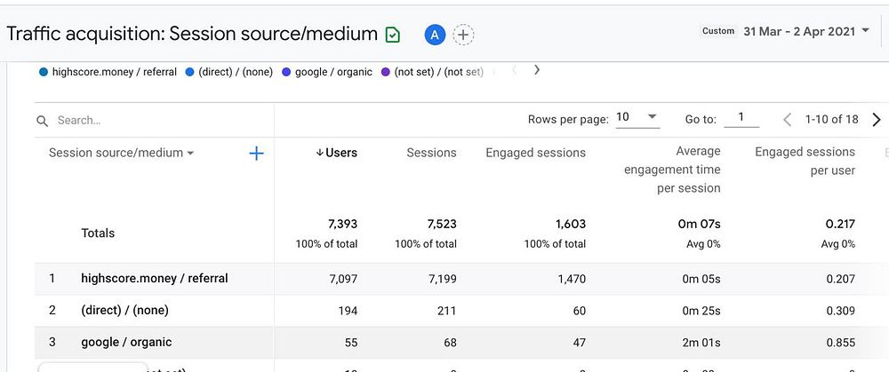Sort by Average engagement time per session
889x372 pixels.
(x=672, y=170)
